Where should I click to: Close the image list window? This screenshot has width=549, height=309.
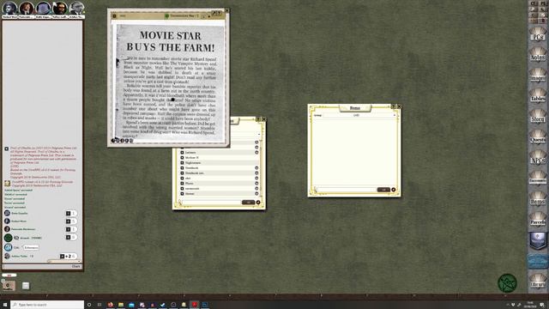[264, 119]
